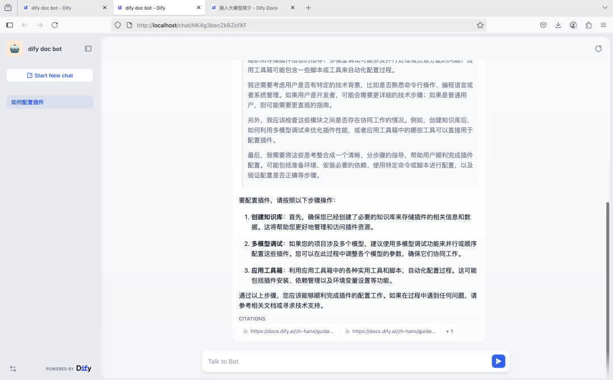This screenshot has width=613, height=380.
Task: Click the blue send message icon
Action: (498, 361)
